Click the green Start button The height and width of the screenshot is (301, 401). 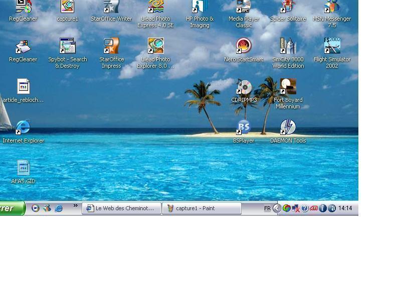(11, 208)
